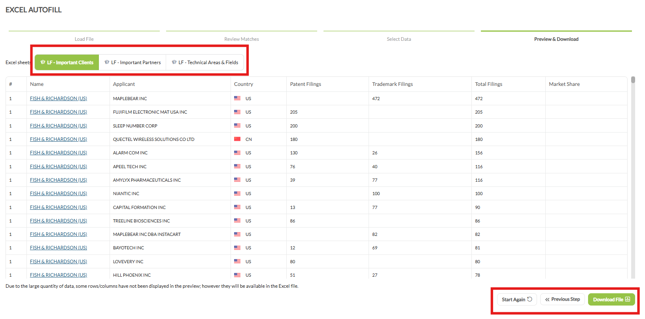Click the US flag in MAPLEBEAR INC DBA INSTACART row
This screenshot has width=645, height=319.
(x=237, y=234)
